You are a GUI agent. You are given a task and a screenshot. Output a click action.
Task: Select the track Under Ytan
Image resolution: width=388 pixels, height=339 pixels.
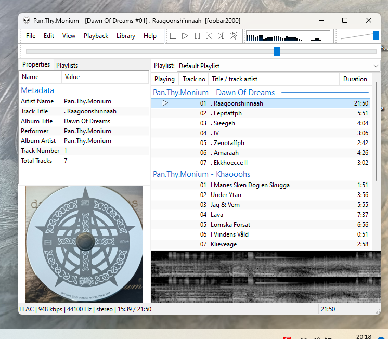coord(261,195)
